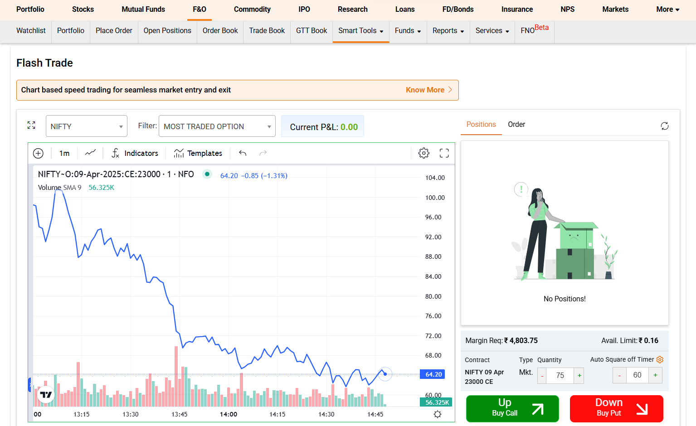Click the chart settings gear icon
This screenshot has width=696, height=426.
(x=423, y=153)
